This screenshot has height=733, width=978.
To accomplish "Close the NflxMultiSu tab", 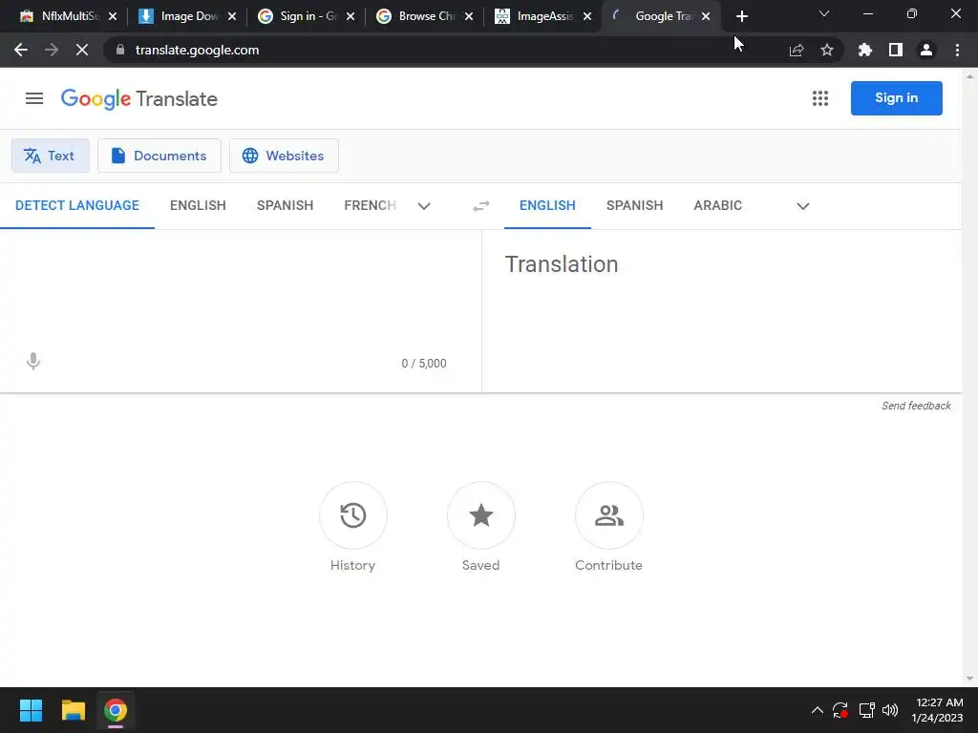I will pyautogui.click(x=113, y=17).
